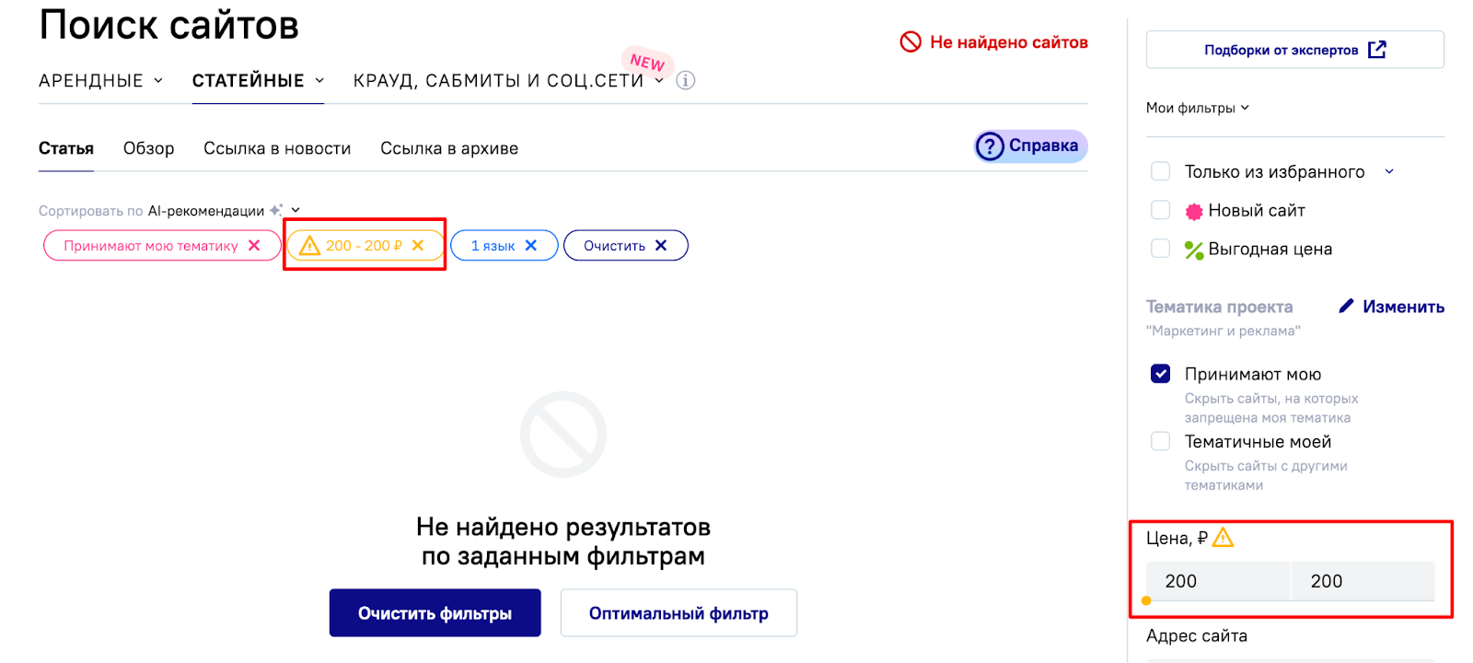1473x663 pixels.
Task: Expand the 'Мои фильтры' dropdown
Action: [1198, 108]
